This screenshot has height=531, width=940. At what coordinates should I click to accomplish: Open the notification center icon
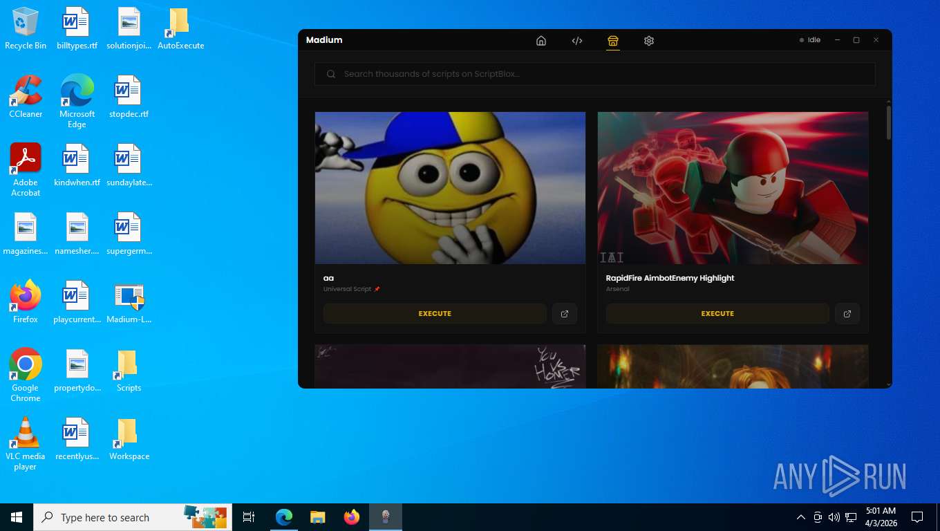pyautogui.click(x=917, y=517)
